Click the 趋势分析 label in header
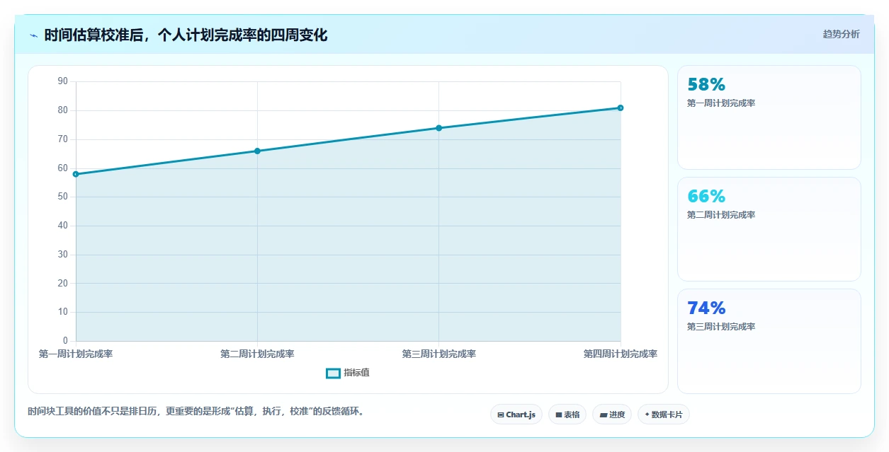 pos(841,34)
